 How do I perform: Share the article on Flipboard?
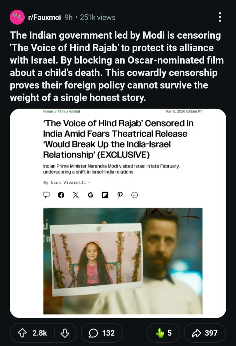105,195
